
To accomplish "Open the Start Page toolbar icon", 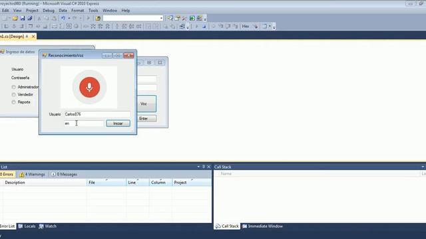I will (192, 18).
